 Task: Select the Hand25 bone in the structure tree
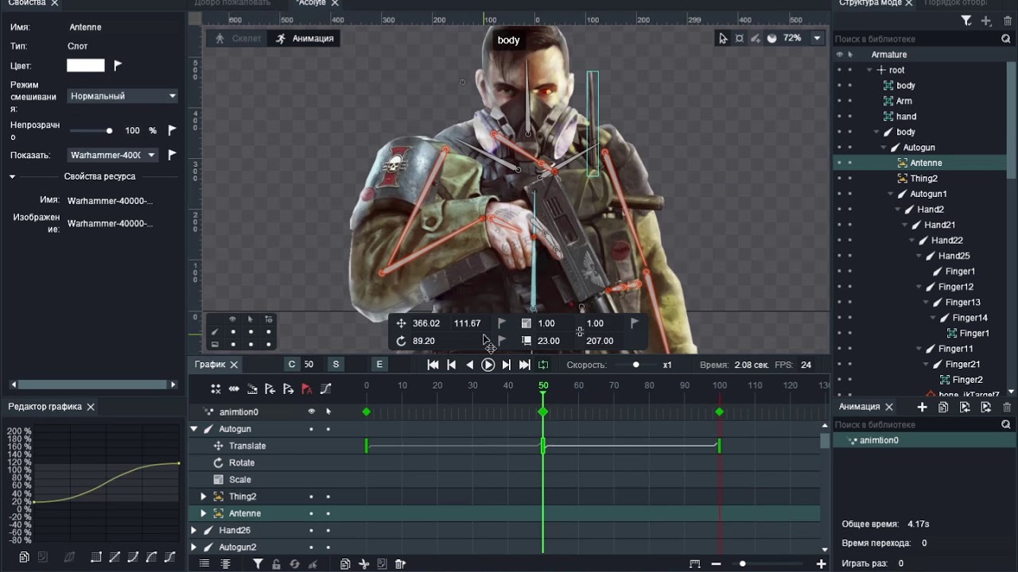tap(954, 256)
